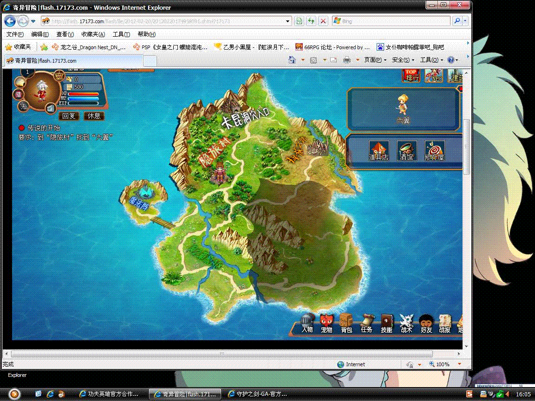Click the player avatar portrait
Screen dimensions: 535x401
[42, 91]
